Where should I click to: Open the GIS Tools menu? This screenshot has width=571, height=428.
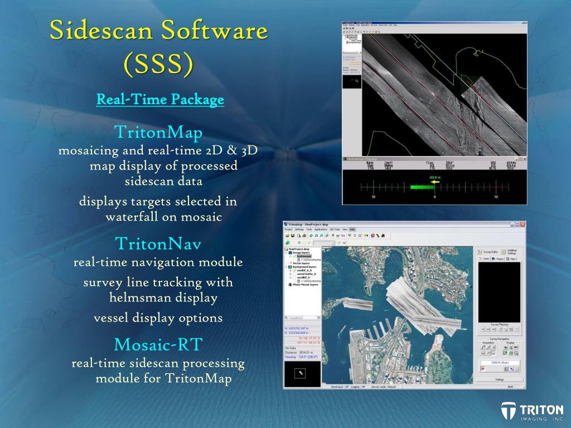click(335, 229)
